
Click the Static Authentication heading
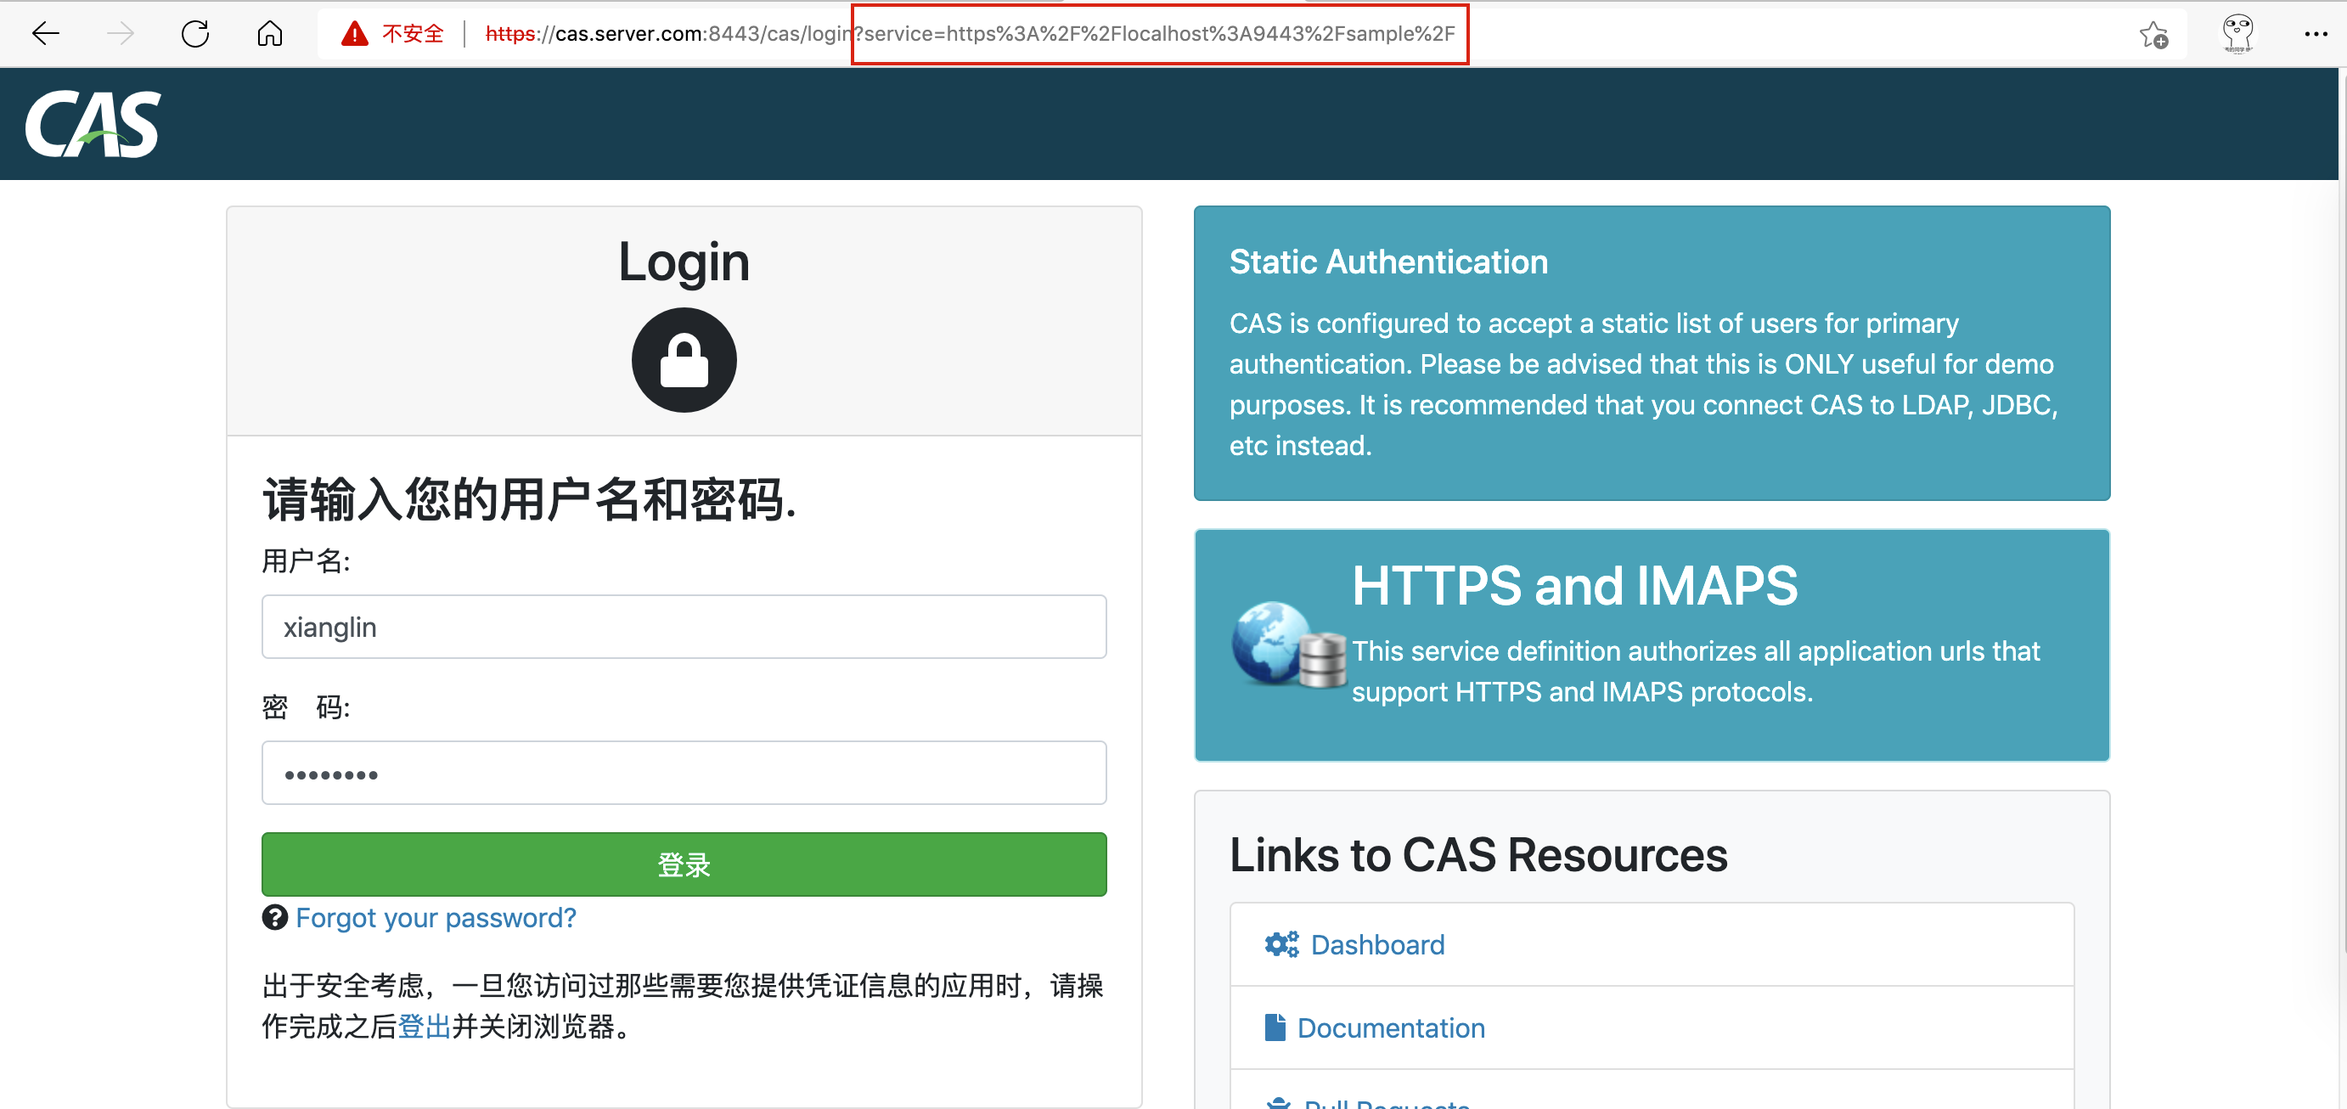pos(1387,262)
